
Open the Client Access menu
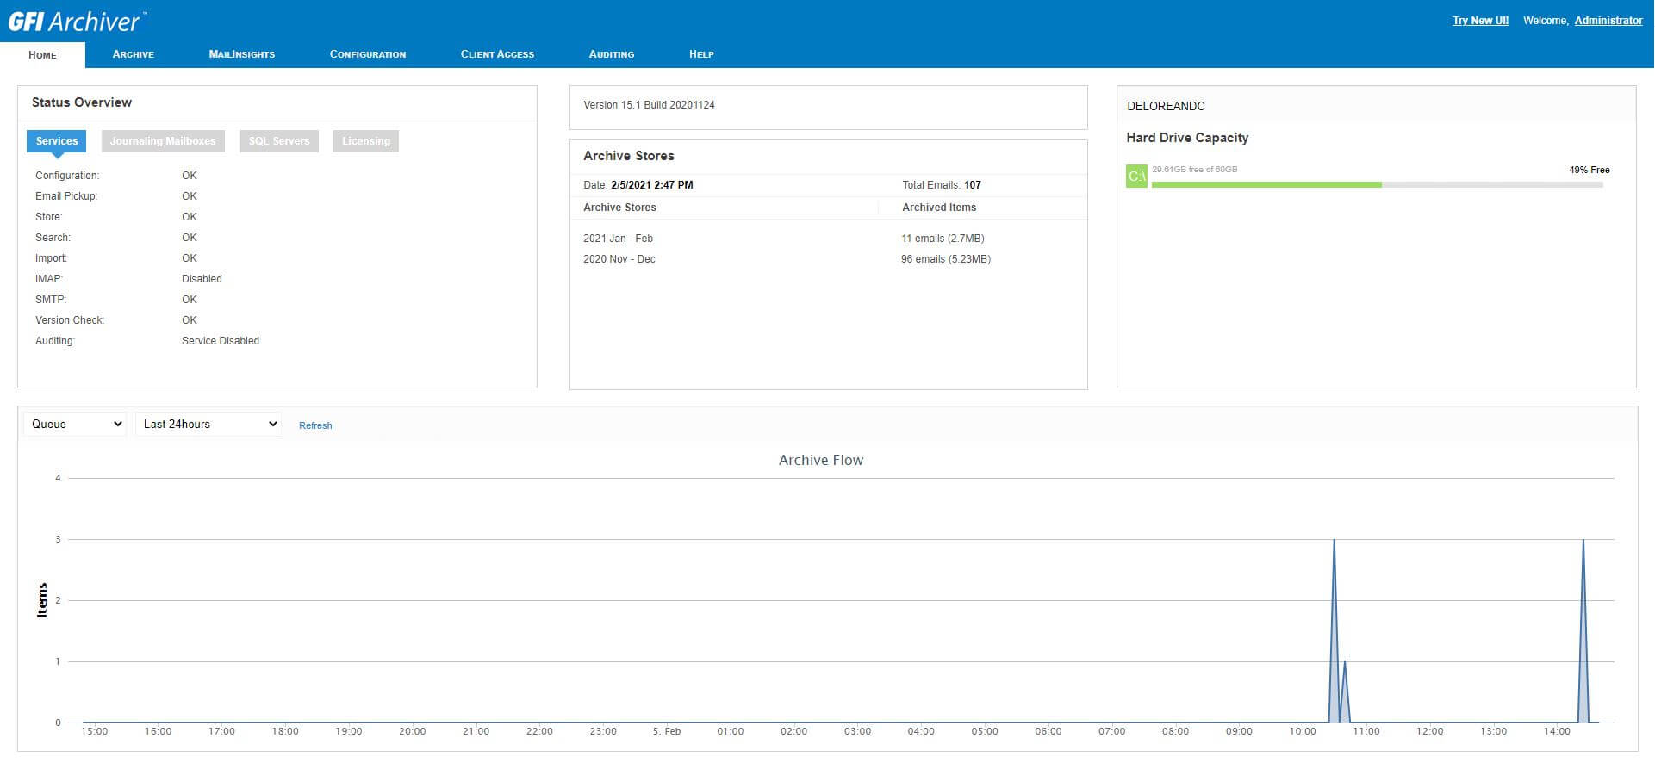[497, 54]
